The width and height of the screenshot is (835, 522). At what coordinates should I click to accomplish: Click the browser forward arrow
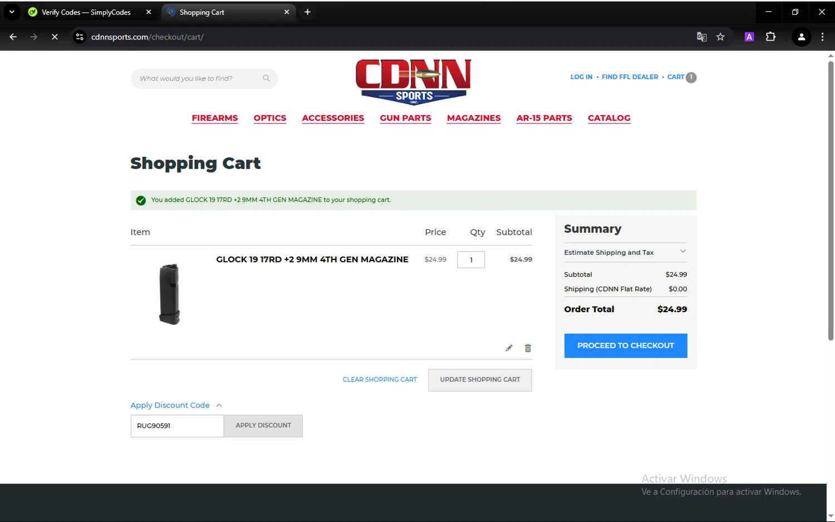click(x=34, y=37)
